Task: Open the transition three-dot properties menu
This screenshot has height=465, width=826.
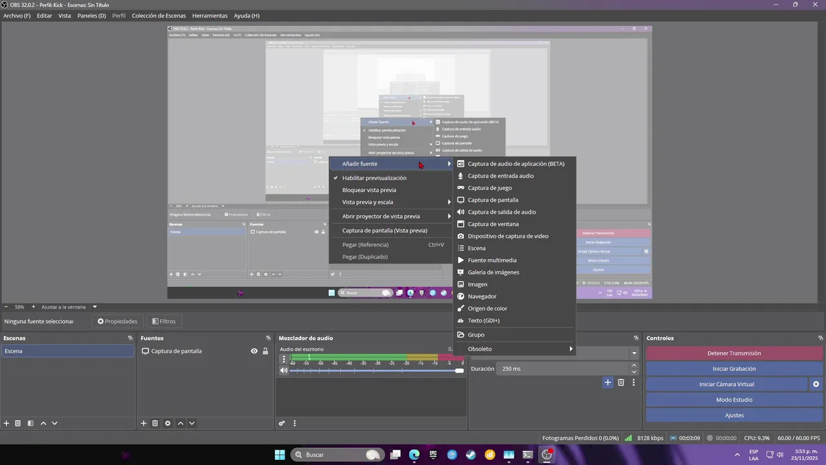Action: pyautogui.click(x=634, y=382)
